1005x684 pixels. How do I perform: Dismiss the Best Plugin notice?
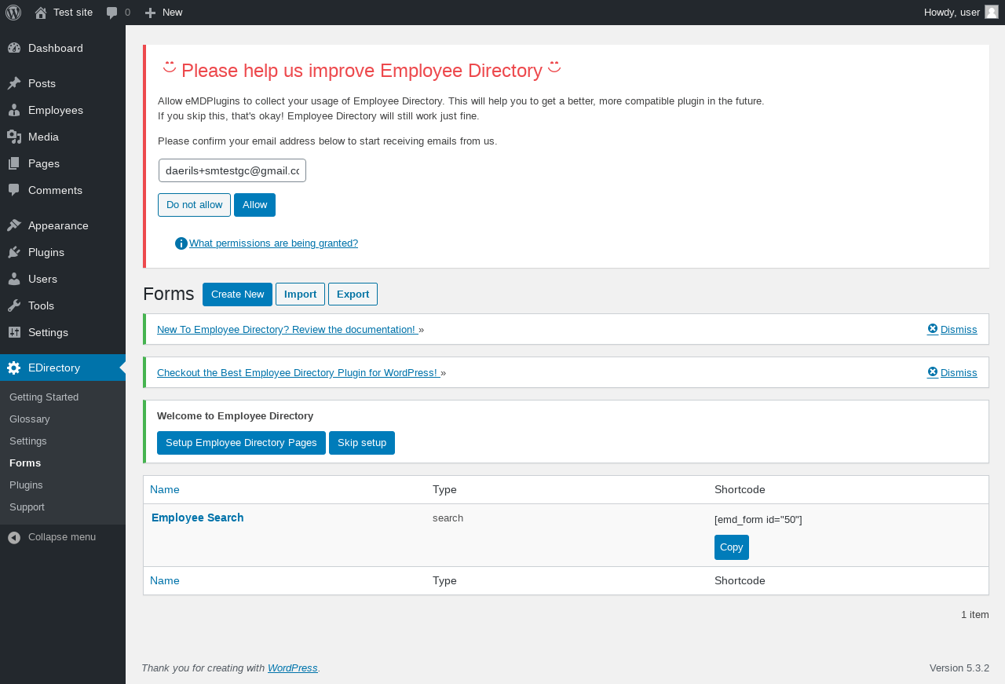tap(959, 373)
